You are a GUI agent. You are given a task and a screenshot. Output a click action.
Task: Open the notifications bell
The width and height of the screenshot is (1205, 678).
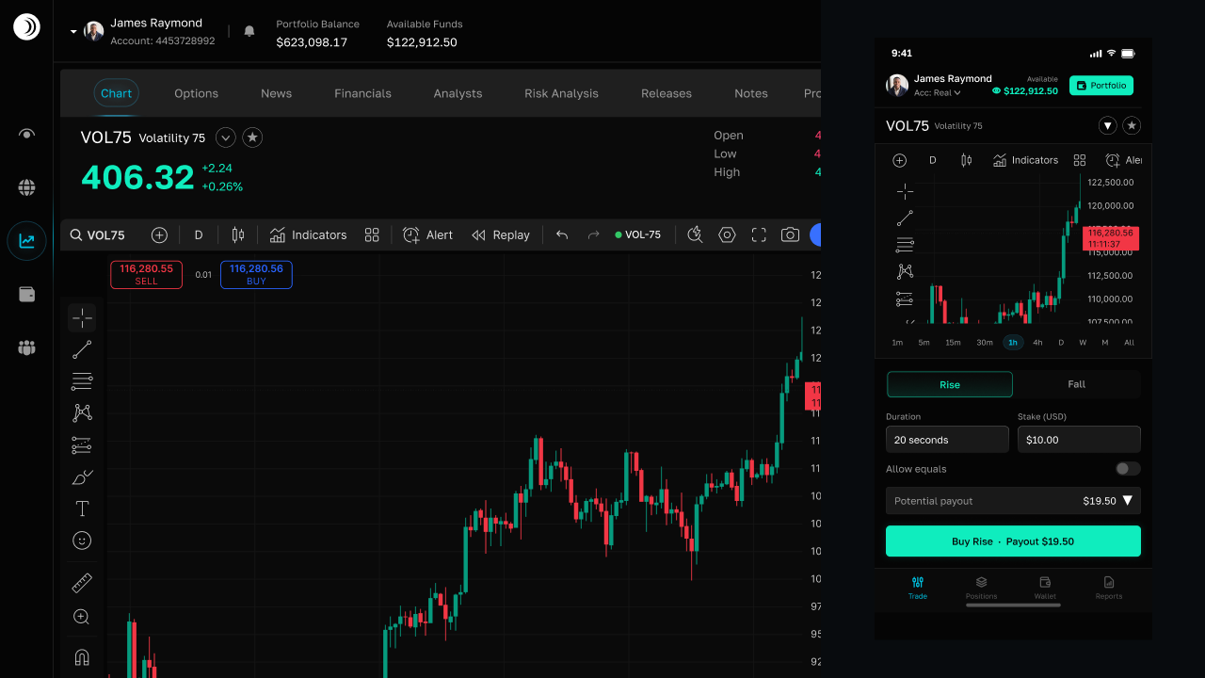point(249,31)
